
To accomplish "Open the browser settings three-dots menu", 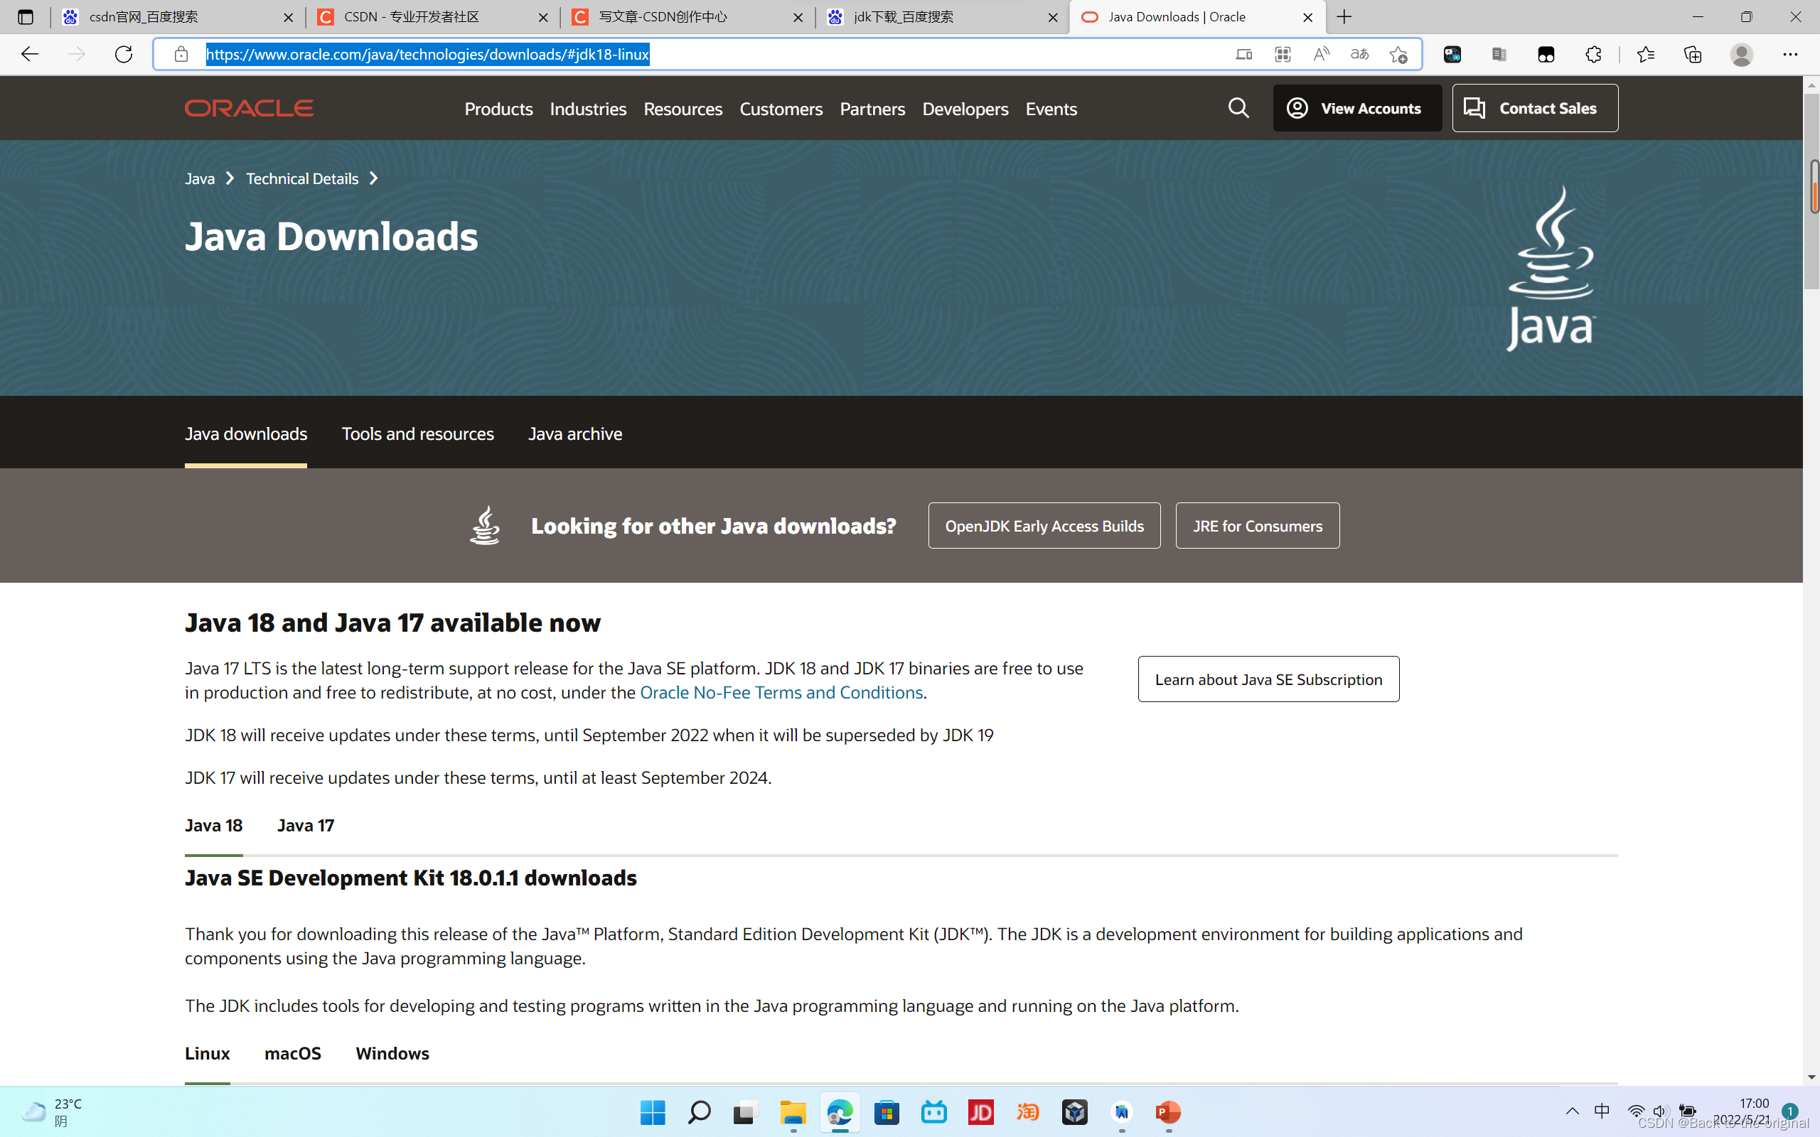I will click(1790, 54).
